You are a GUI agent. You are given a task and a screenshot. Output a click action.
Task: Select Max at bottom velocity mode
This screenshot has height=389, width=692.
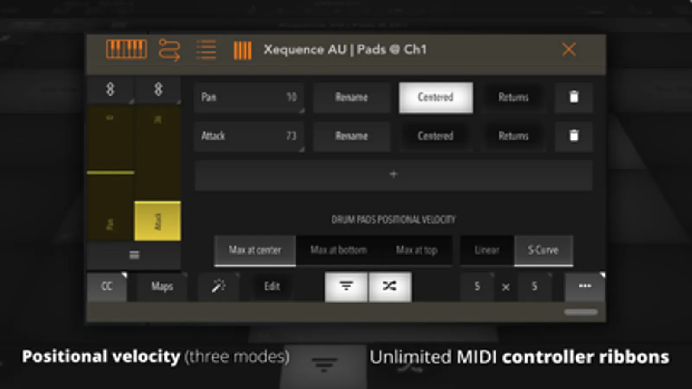point(339,250)
